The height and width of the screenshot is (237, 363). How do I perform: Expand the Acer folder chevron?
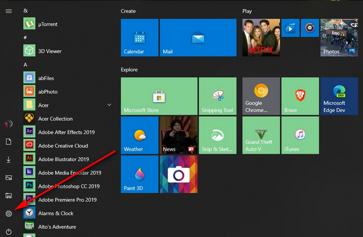pos(109,105)
